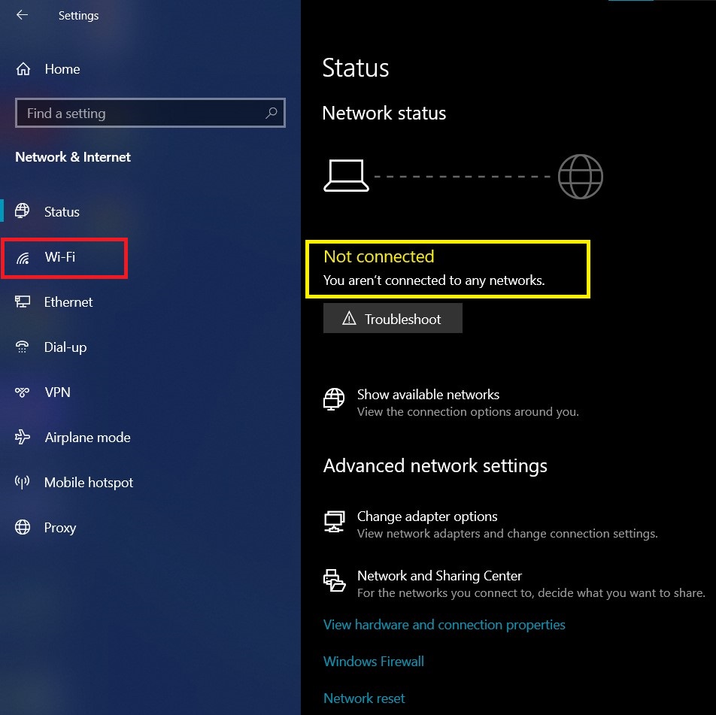Click the VPN icon in sidebar
This screenshot has width=716, height=715.
pos(22,392)
